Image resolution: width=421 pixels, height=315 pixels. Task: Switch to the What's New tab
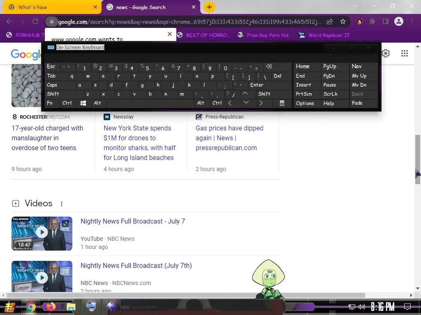[x=51, y=7]
